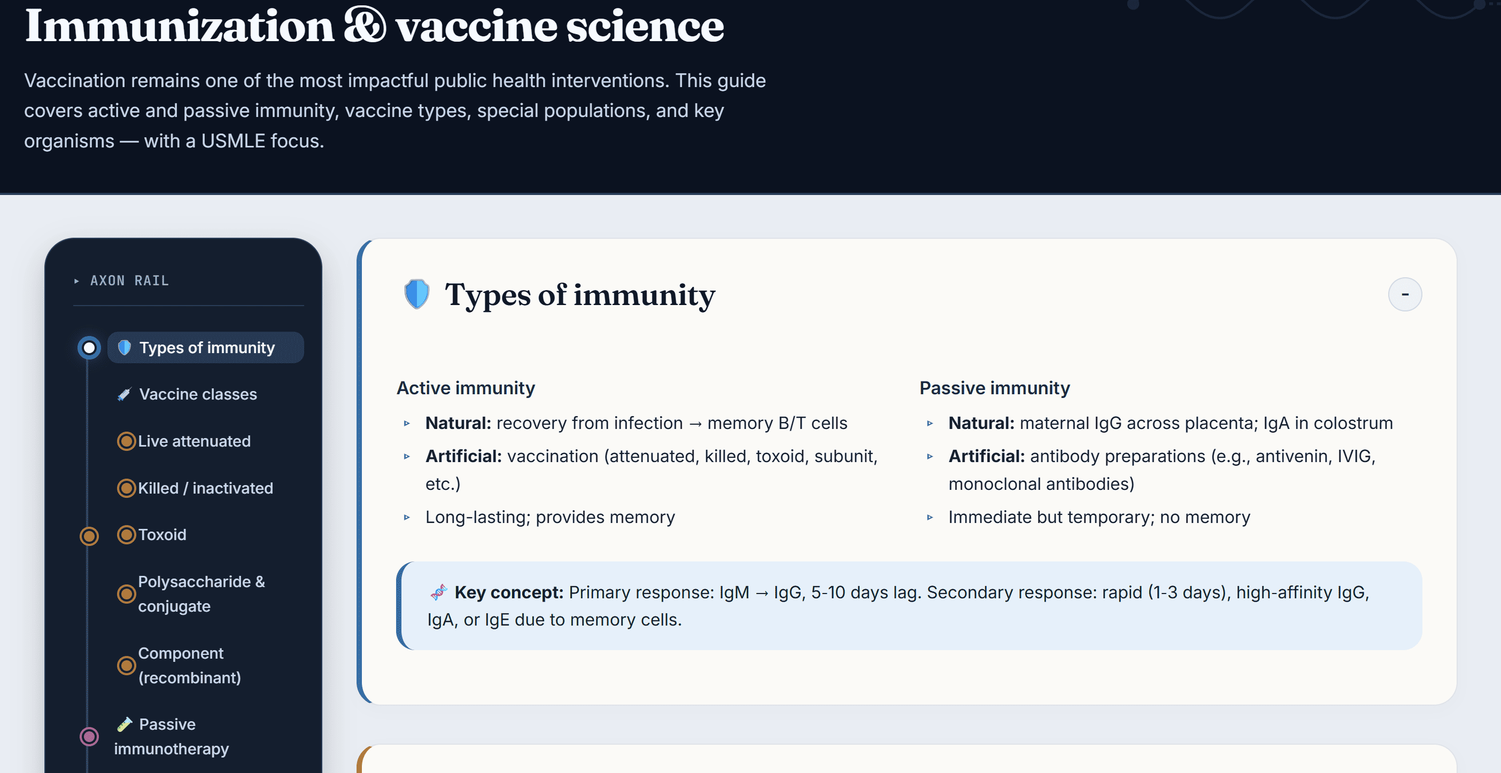The height and width of the screenshot is (773, 1501).
Task: Expand the first Natural bullet under Active immunity
Action: (x=407, y=424)
